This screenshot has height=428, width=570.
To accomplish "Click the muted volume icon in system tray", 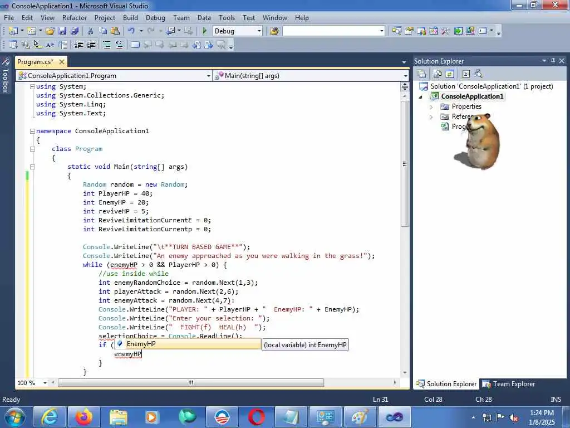I will 514,417.
